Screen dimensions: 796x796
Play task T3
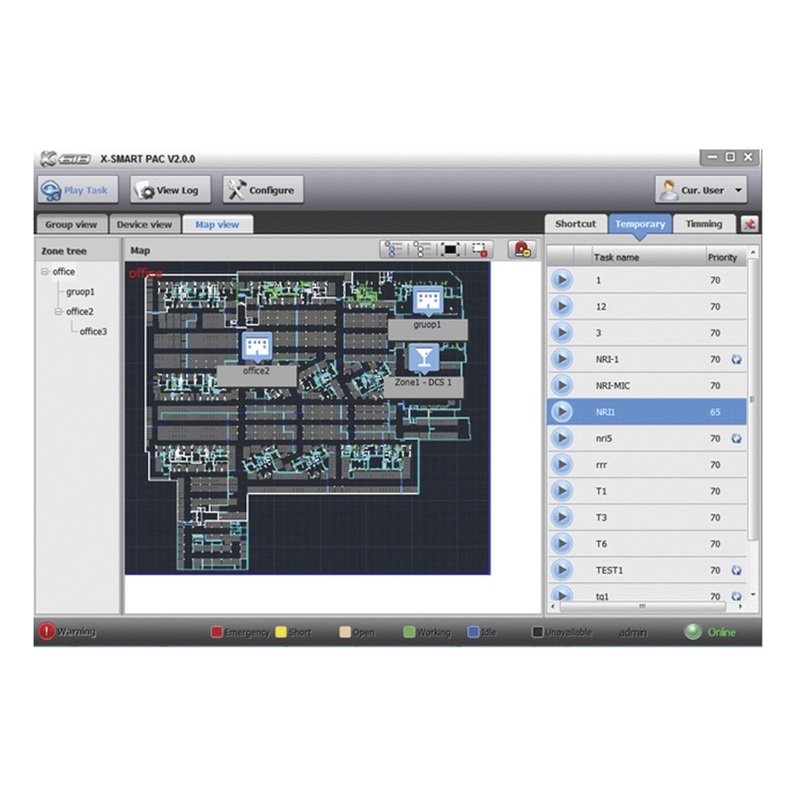click(x=562, y=517)
